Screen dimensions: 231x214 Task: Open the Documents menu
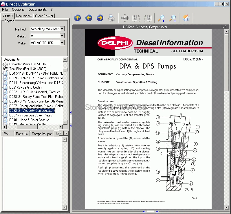pos(37,10)
